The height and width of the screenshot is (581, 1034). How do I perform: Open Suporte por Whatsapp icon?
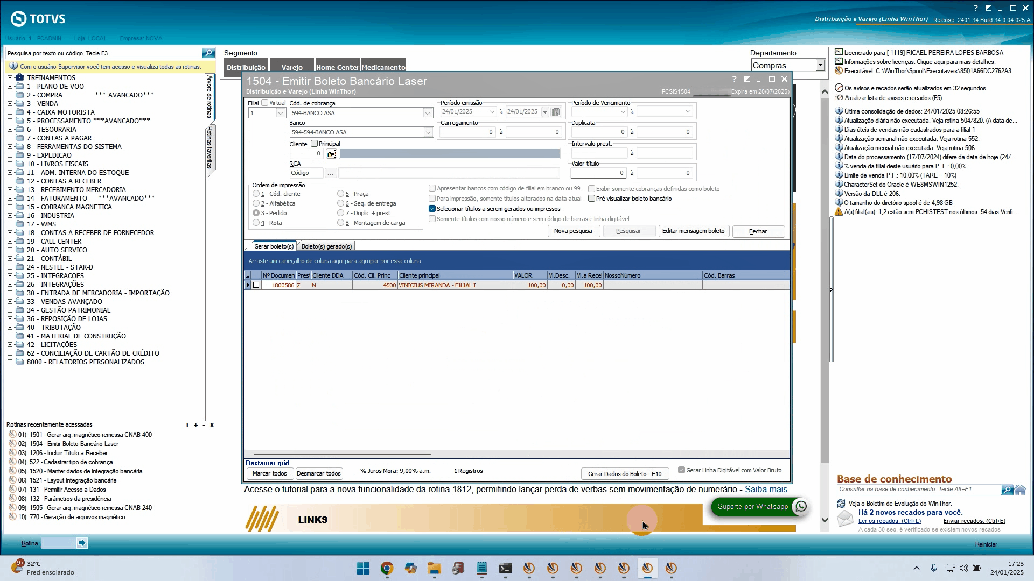pyautogui.click(x=801, y=506)
